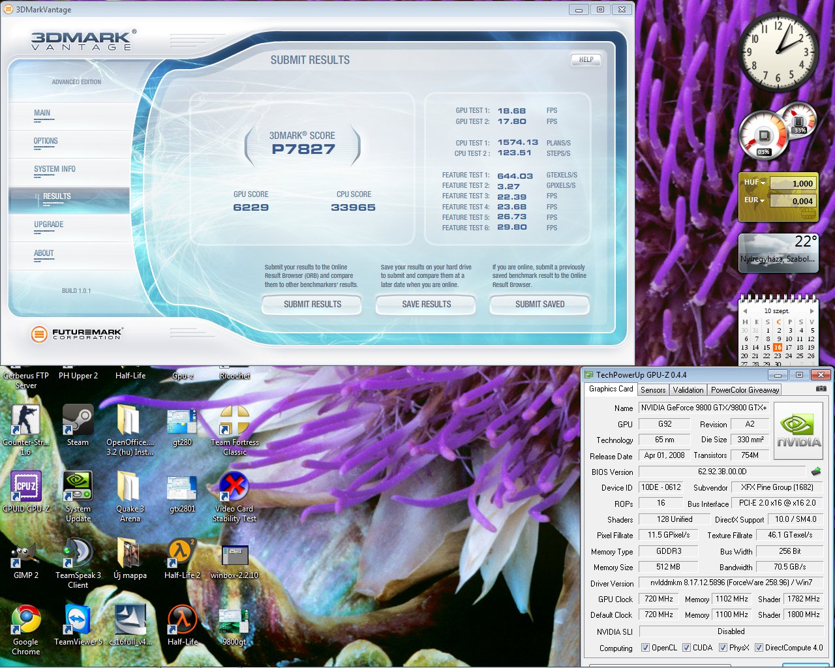Launch TeamSpeak 3 Client shortcut
The height and width of the screenshot is (668, 835).
[x=78, y=562]
